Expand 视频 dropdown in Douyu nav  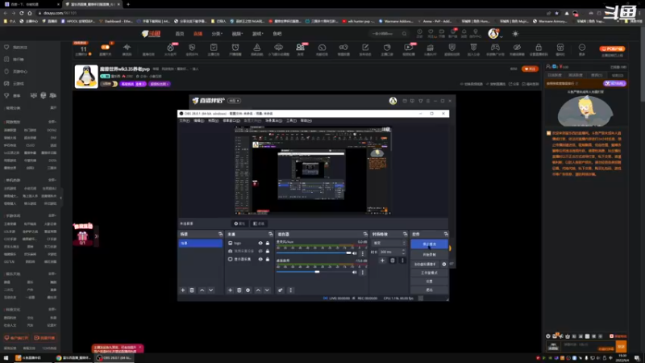click(x=237, y=34)
